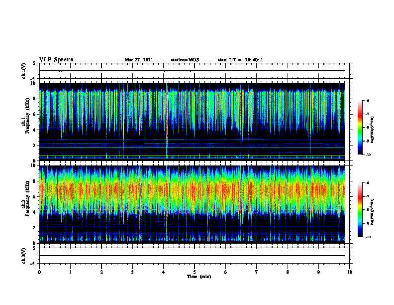Viewport: 394px width, 305px height.
Task: Click time axis tick label "4"
Action: (164, 272)
